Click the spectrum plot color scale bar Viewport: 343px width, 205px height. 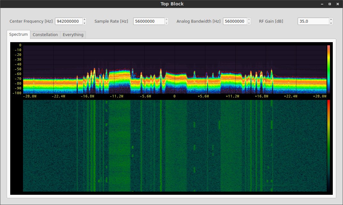coord(328,69)
